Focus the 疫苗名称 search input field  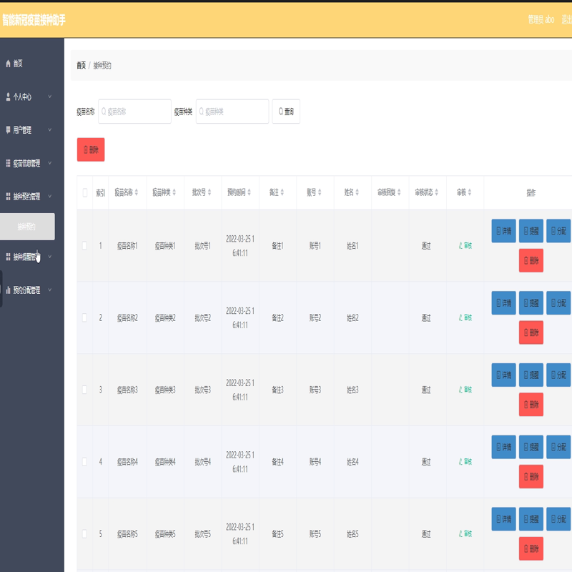click(x=134, y=112)
